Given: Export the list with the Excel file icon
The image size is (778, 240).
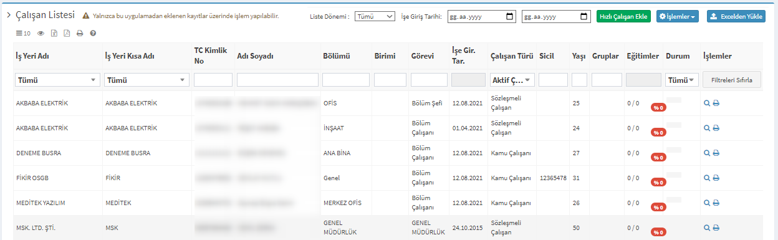Looking at the screenshot, I should [x=54, y=33].
